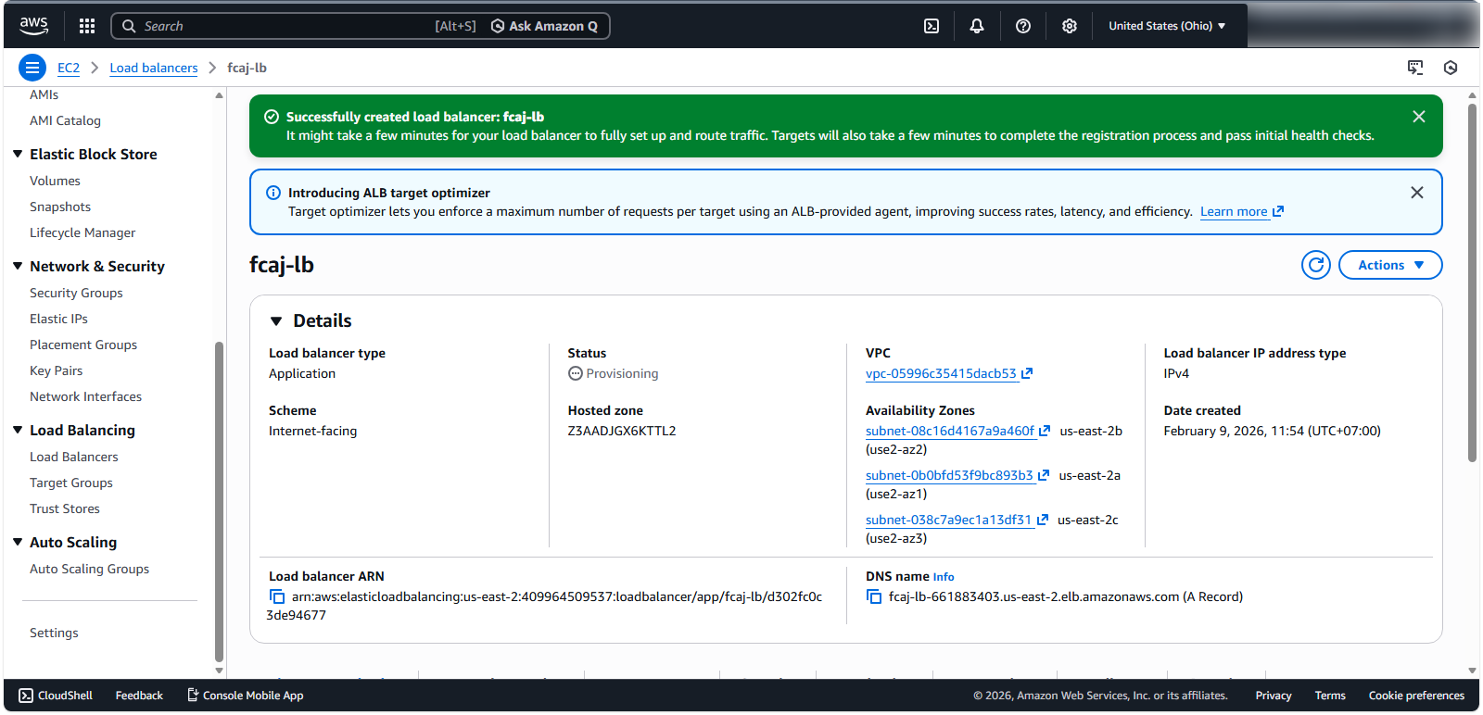Open Auto Scaling Groups page

coord(89,569)
